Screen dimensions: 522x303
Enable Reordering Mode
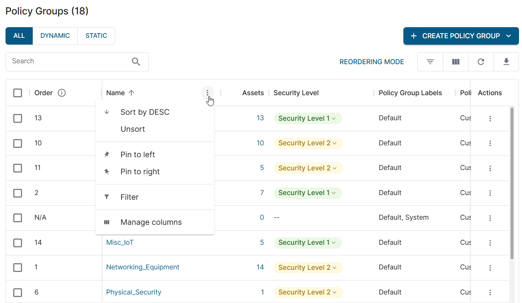tap(372, 62)
